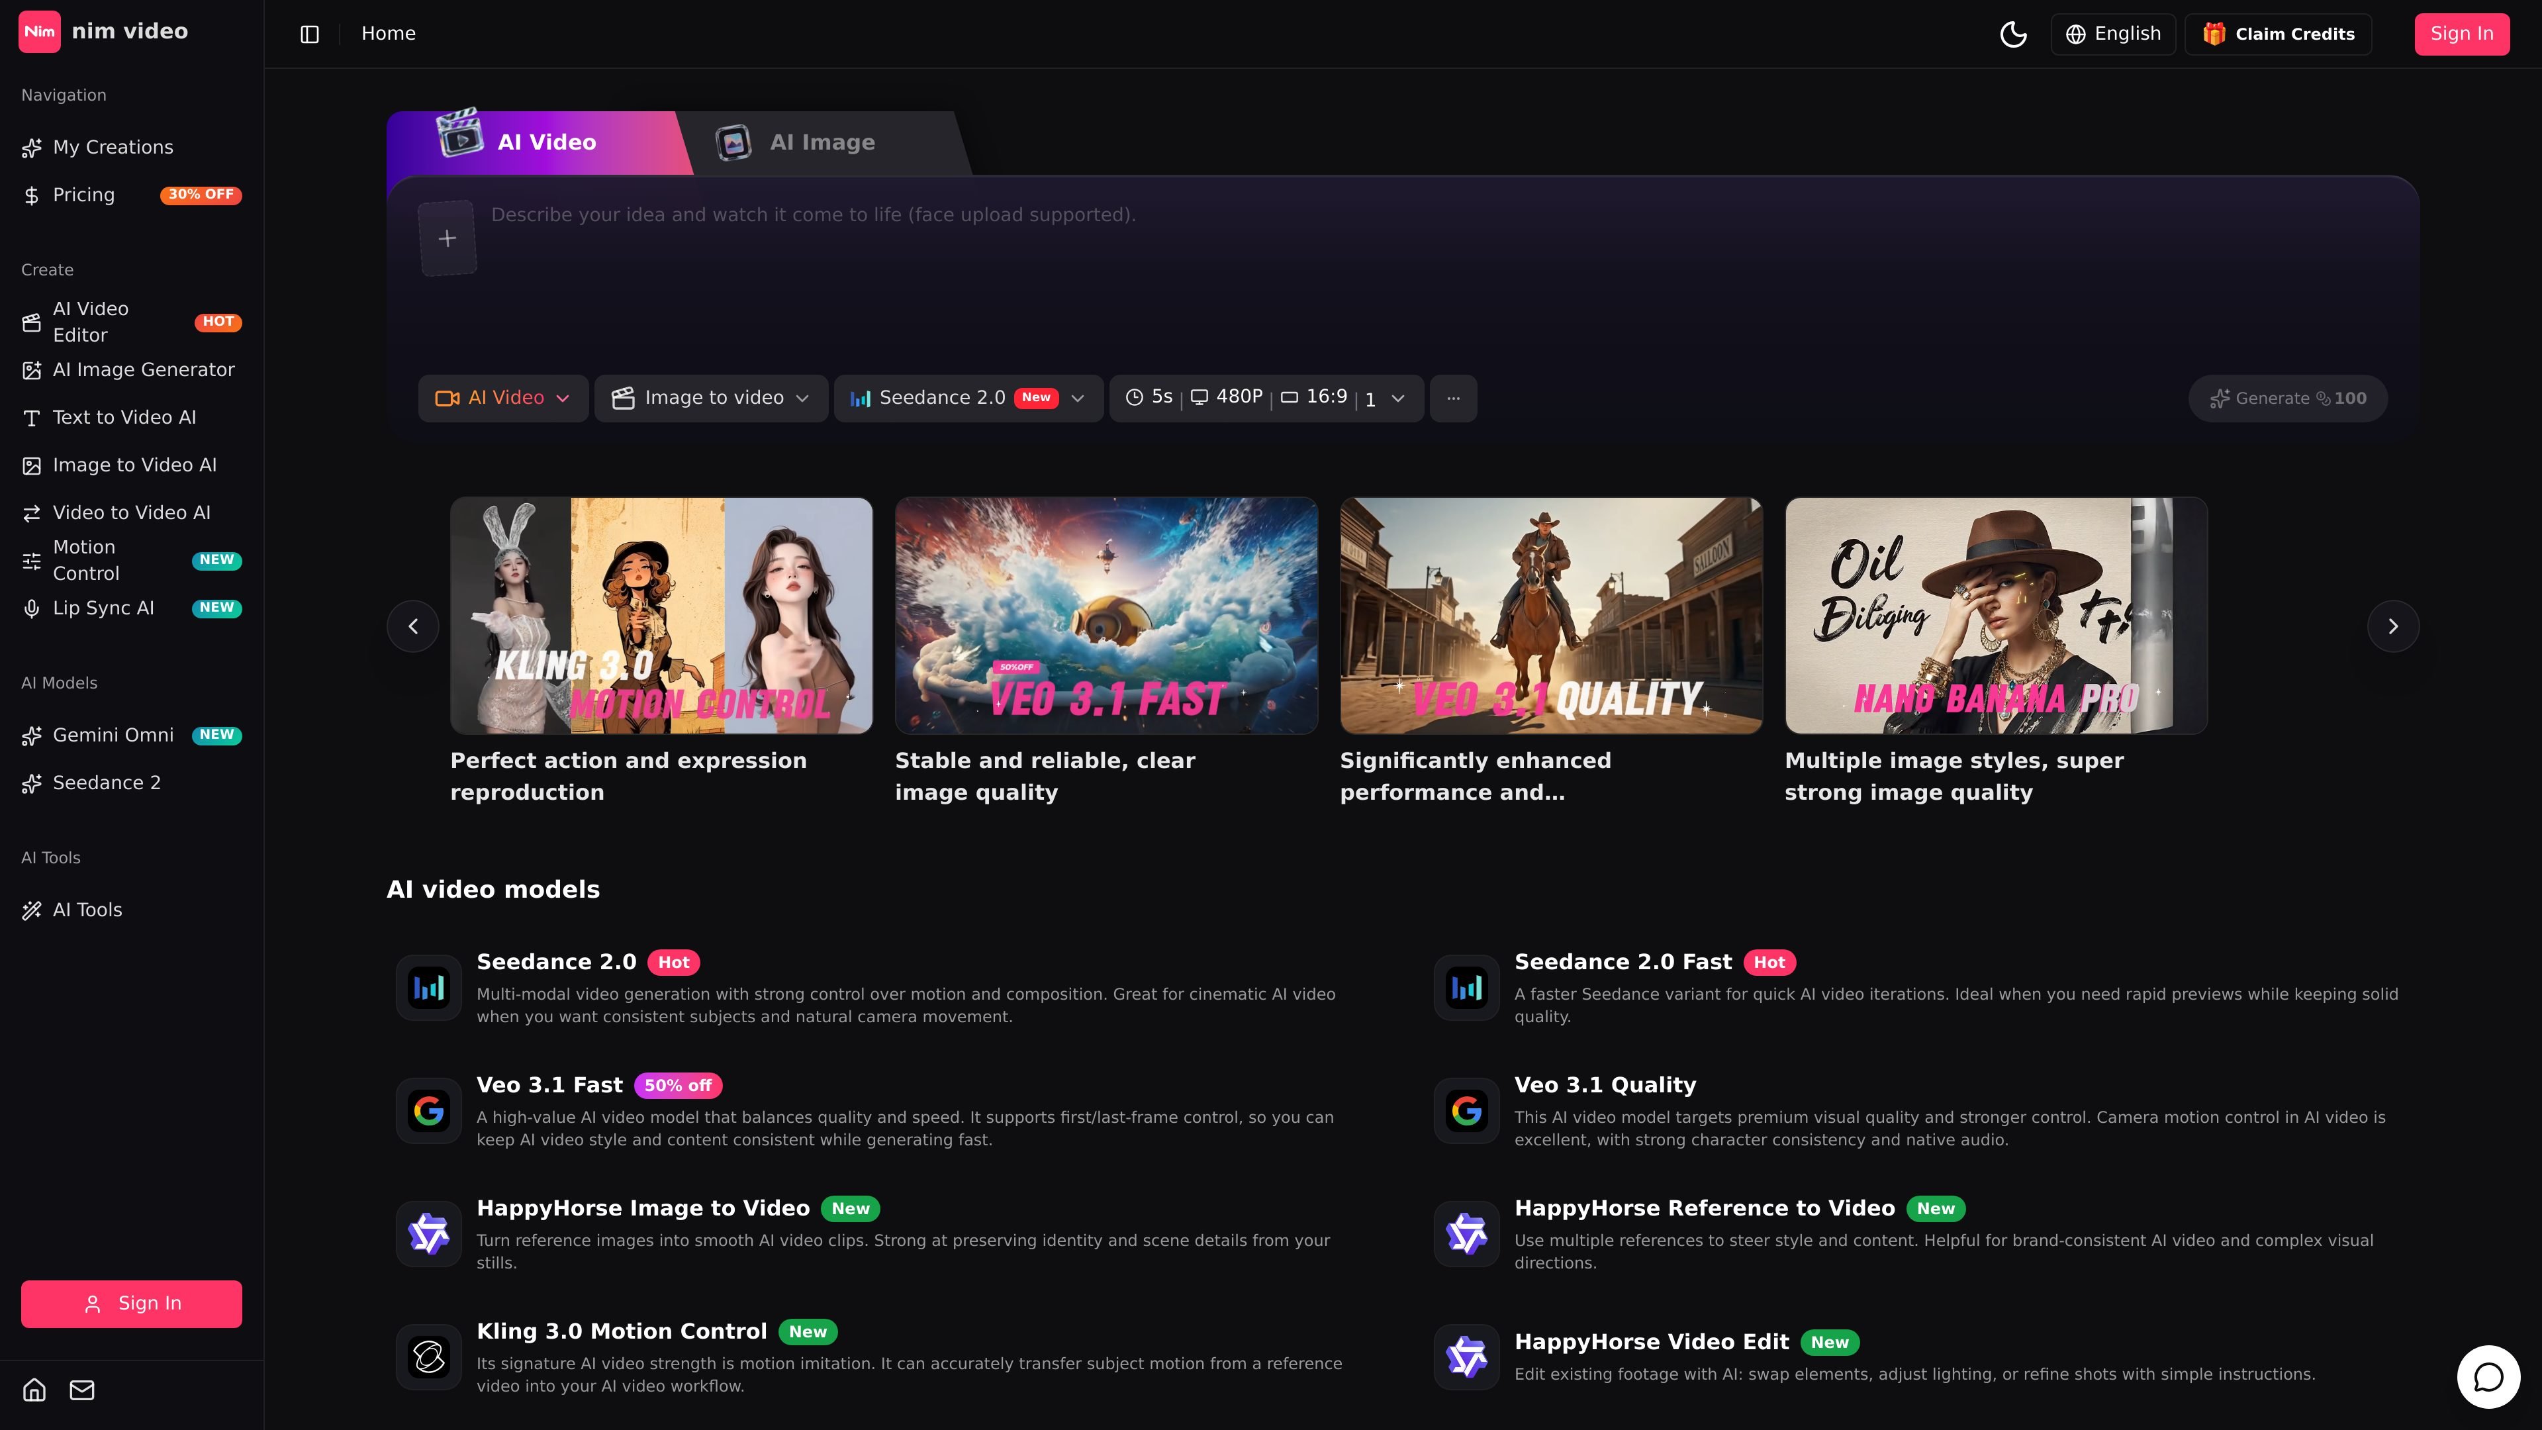Open the three-dots more options button
The height and width of the screenshot is (1430, 2542).
[x=1452, y=398]
